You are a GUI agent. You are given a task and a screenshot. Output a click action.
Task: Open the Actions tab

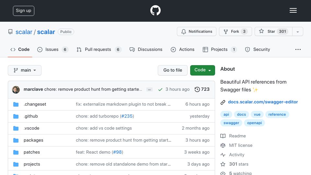[182, 49]
